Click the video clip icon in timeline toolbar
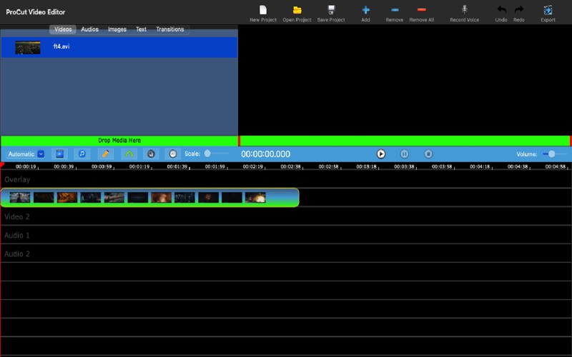 [x=60, y=154]
